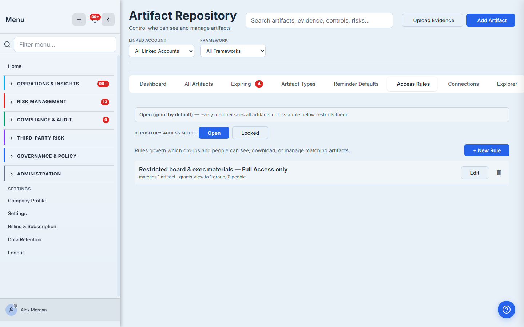Open Company Profile settings

click(x=27, y=201)
